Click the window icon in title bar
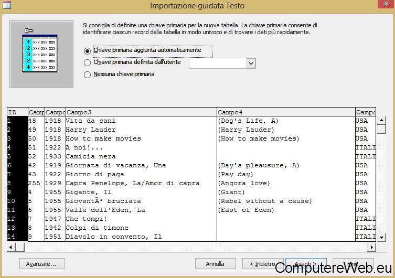This screenshot has width=395, height=278. 6,5
